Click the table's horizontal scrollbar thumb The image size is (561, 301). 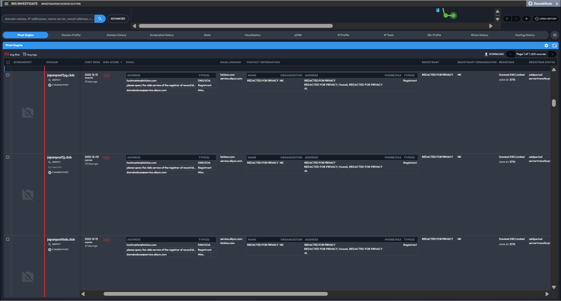(215, 294)
